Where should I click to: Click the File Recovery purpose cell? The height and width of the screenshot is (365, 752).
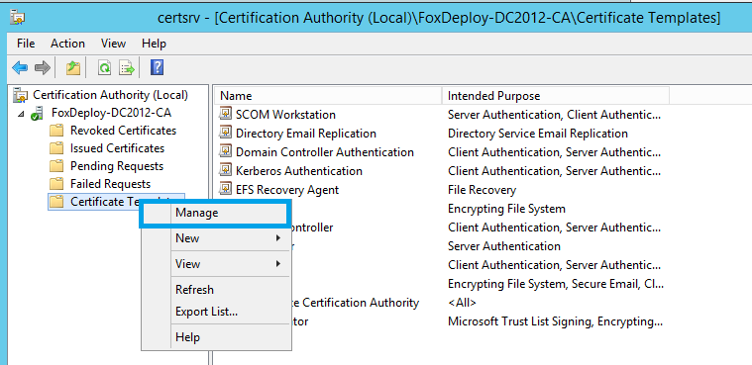point(482,190)
